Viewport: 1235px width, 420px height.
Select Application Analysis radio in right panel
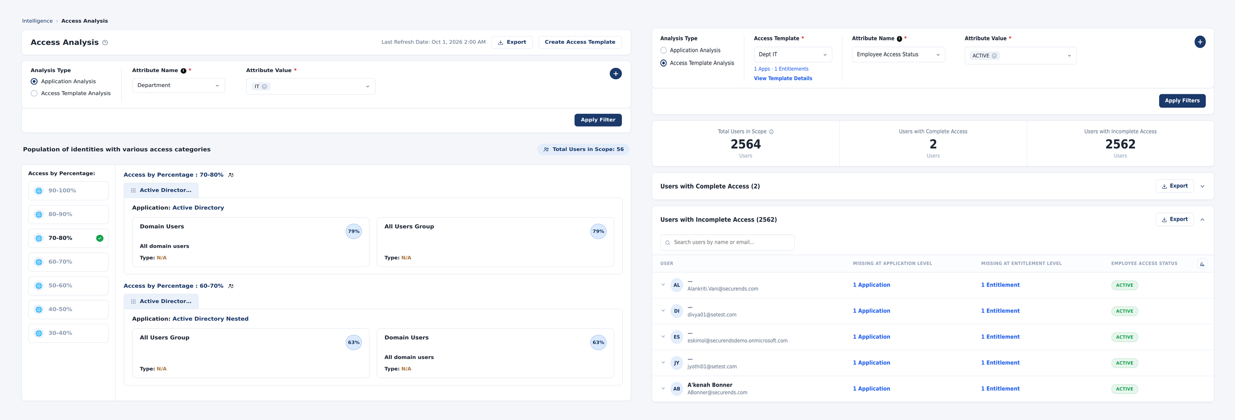click(x=663, y=50)
